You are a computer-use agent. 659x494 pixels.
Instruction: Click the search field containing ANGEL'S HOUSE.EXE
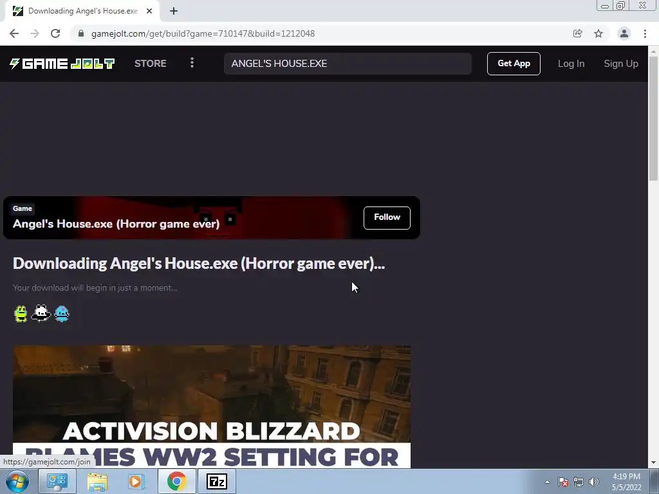(348, 64)
